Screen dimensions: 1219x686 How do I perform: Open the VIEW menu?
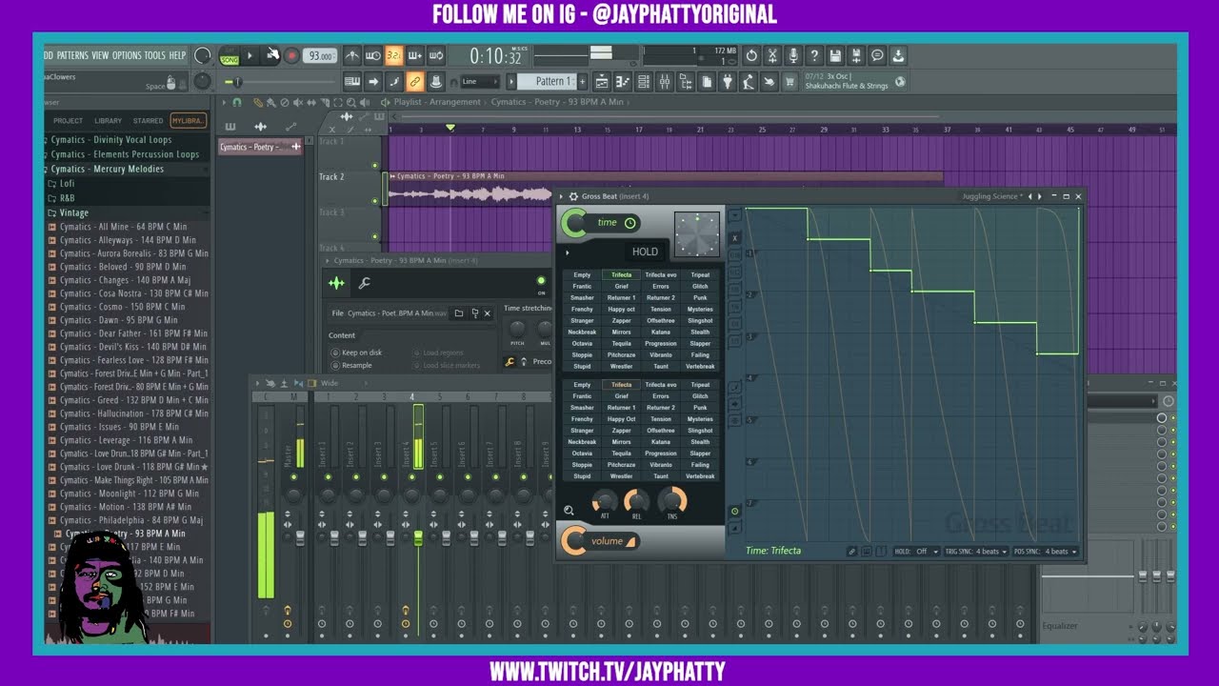point(100,55)
